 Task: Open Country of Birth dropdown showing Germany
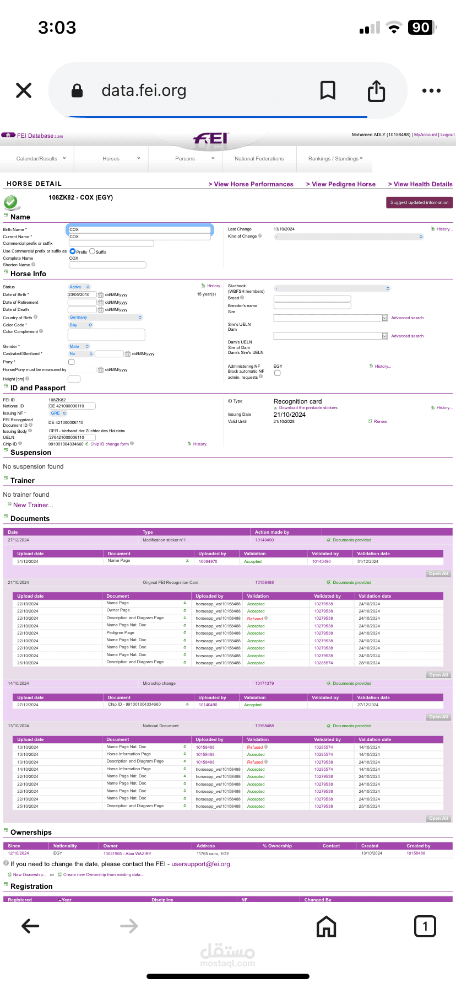105,317
